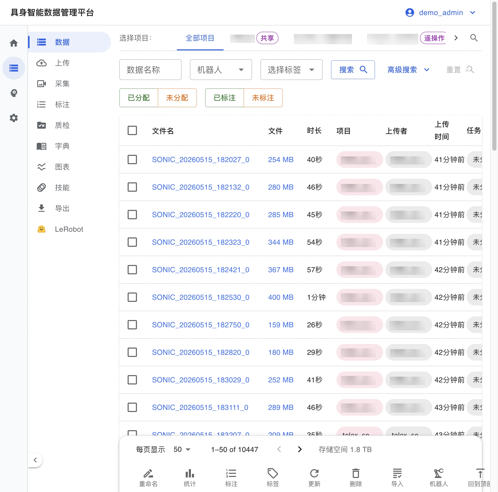This screenshot has width=498, height=492.
Task: Click the 254 MB file size link
Action: (281, 159)
